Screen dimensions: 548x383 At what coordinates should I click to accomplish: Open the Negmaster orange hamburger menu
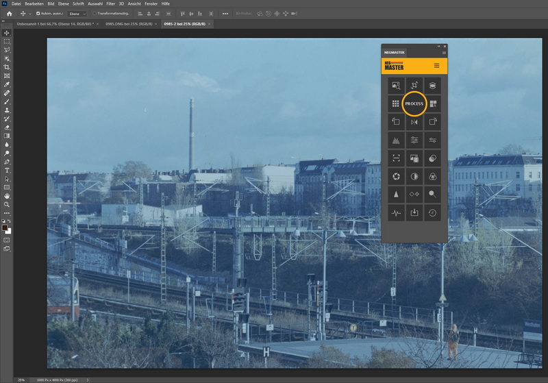pos(436,66)
